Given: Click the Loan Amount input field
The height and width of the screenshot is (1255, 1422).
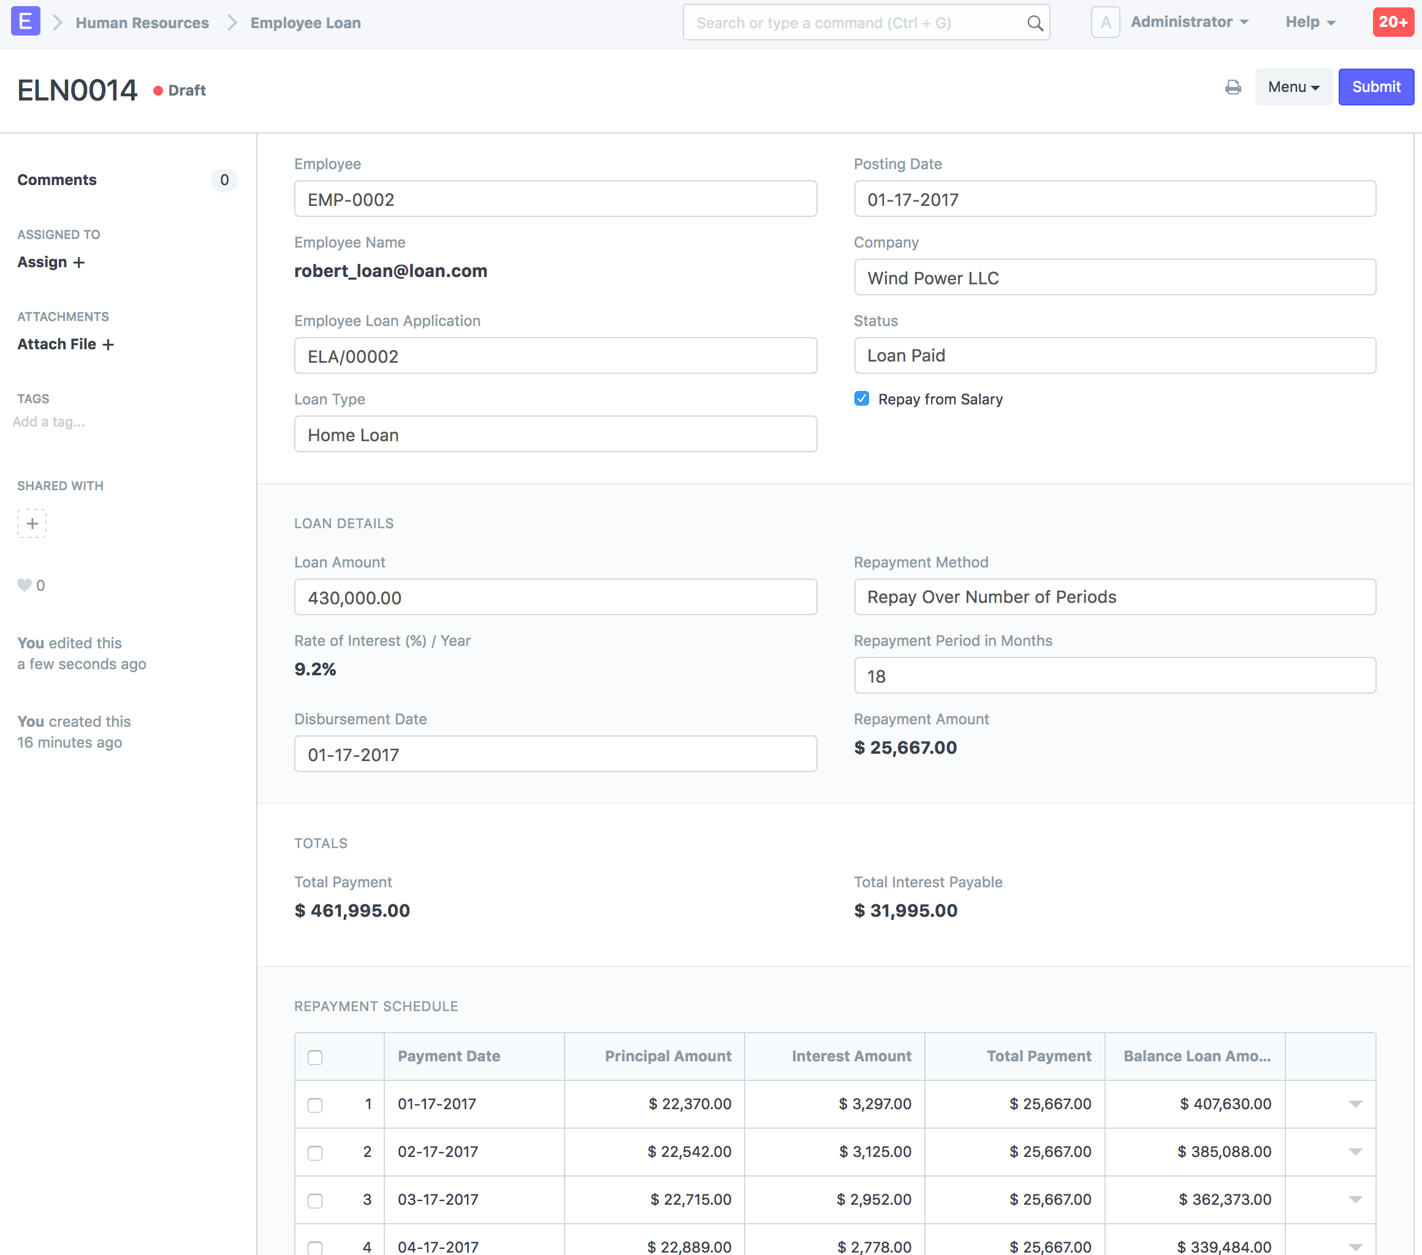Looking at the screenshot, I should coord(555,597).
